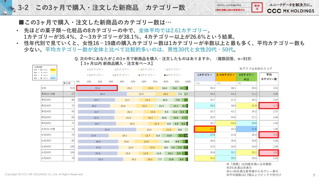Select slide title starting with 3-2
Image resolution: width=319 pixels, height=179 pixels.
coord(101,8)
